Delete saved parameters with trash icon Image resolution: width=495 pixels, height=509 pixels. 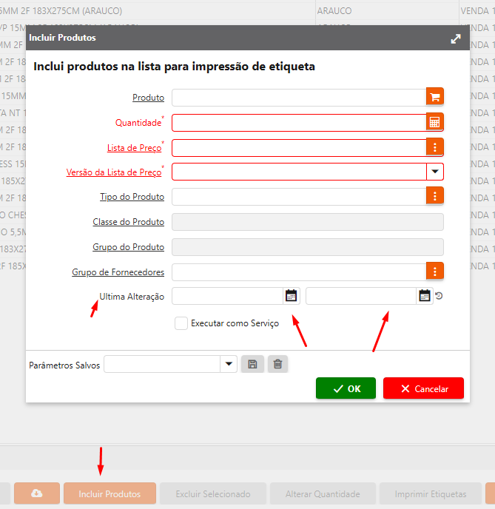277,364
